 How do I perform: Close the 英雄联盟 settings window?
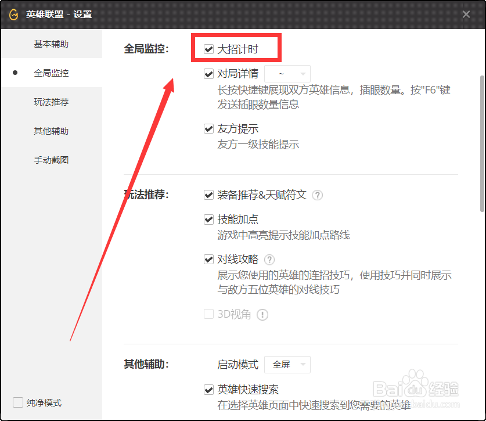[x=466, y=15]
